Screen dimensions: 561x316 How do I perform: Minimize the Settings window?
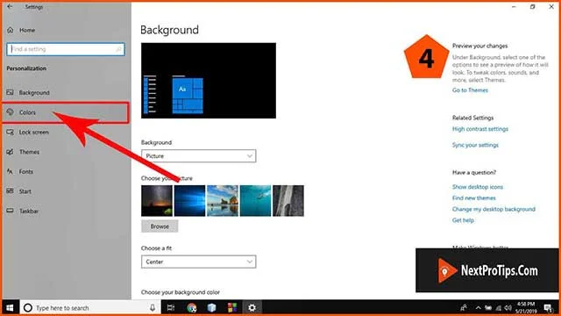click(x=514, y=7)
